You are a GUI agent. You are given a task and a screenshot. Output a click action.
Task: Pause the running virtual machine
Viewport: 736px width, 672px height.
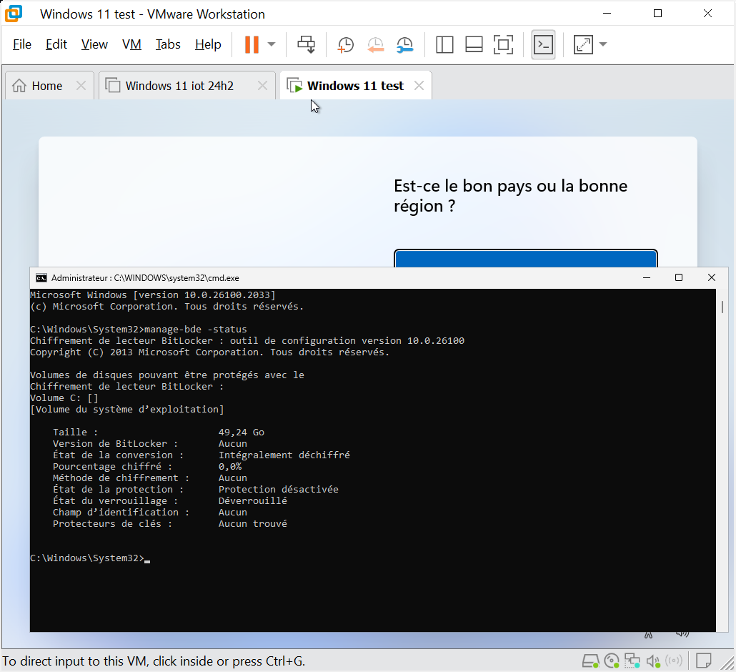[x=252, y=44]
